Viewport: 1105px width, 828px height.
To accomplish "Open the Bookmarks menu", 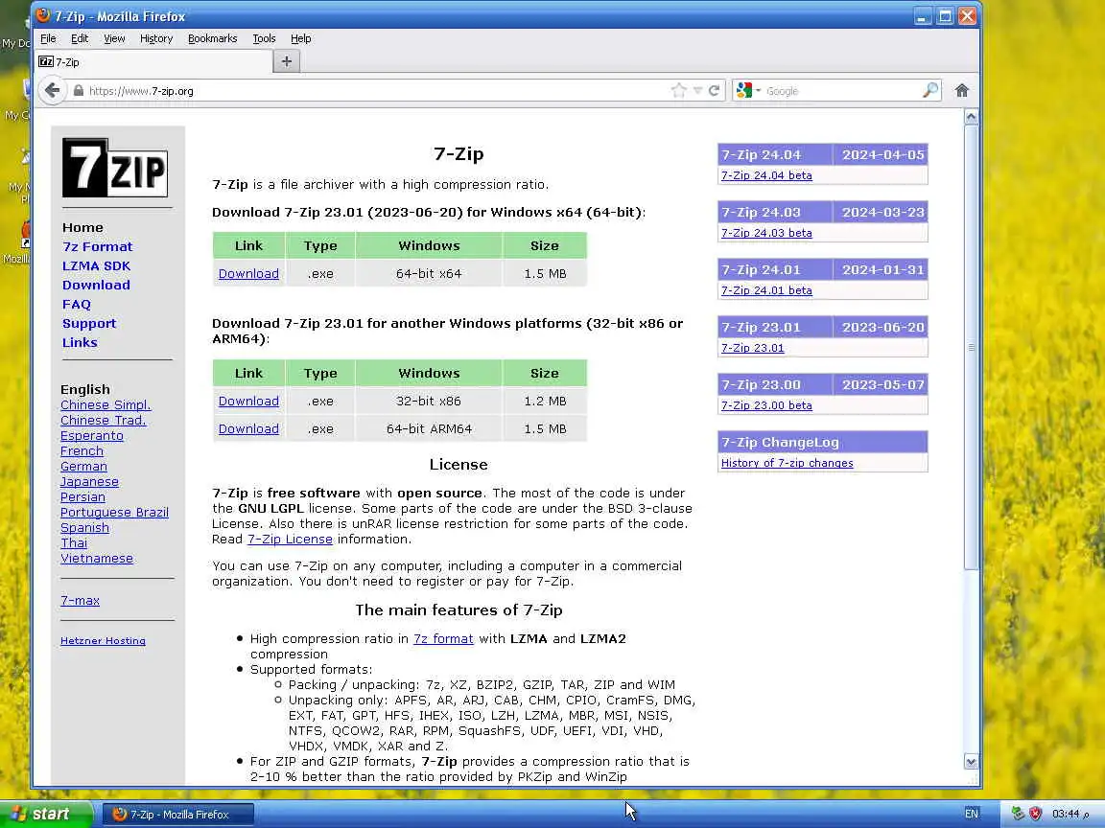I will click(x=212, y=38).
